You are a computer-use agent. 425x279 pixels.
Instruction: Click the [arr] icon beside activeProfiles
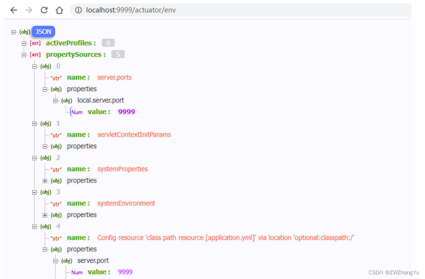pos(35,43)
